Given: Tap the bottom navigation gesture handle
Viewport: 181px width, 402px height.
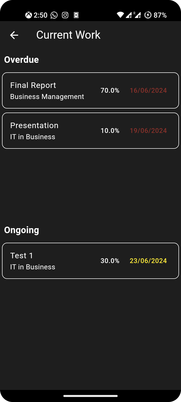Looking at the screenshot, I should 90,396.
